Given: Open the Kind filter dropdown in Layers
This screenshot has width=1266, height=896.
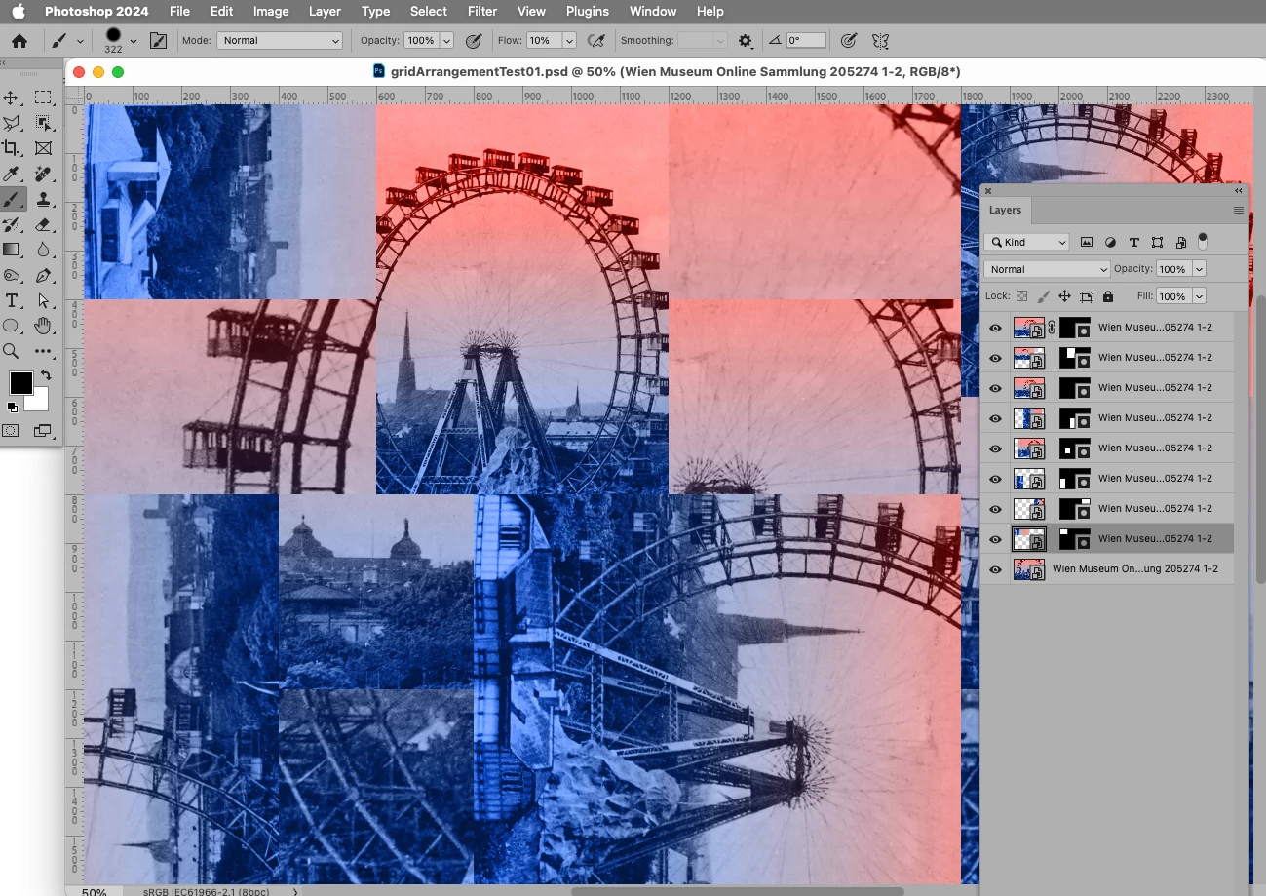Looking at the screenshot, I should tap(1026, 242).
